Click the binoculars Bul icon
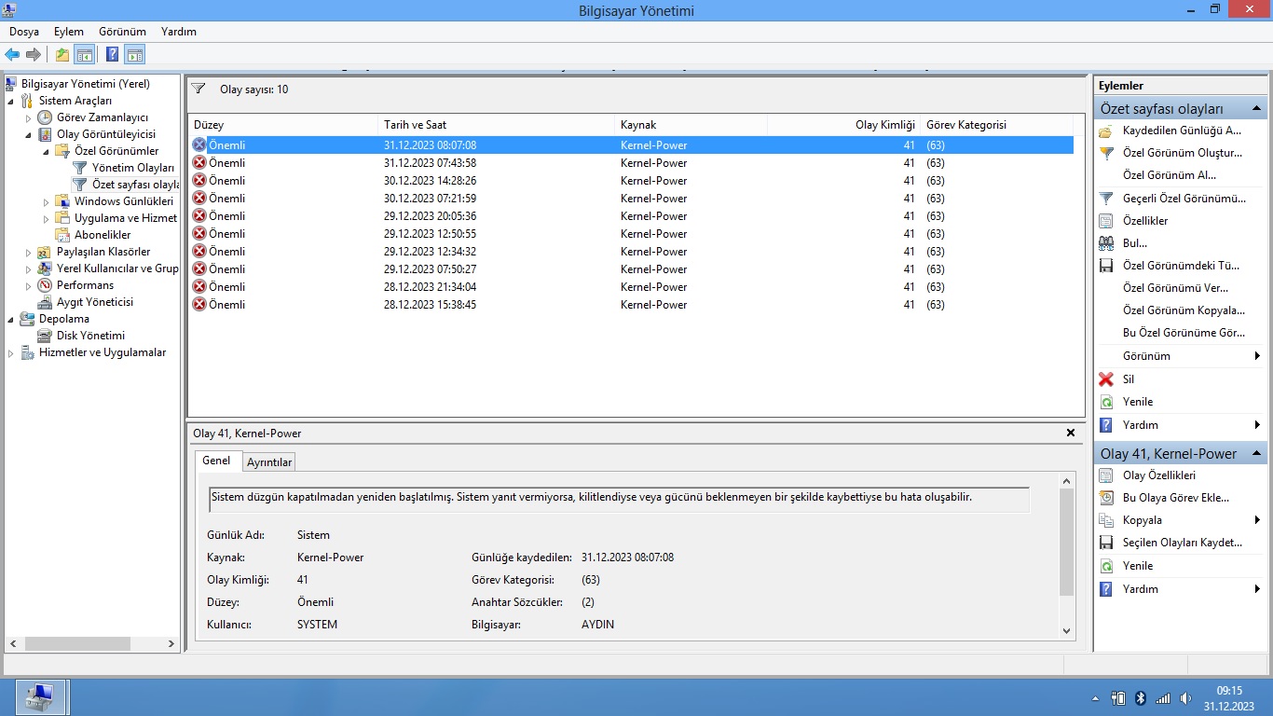The width and height of the screenshot is (1273, 716). tap(1106, 243)
